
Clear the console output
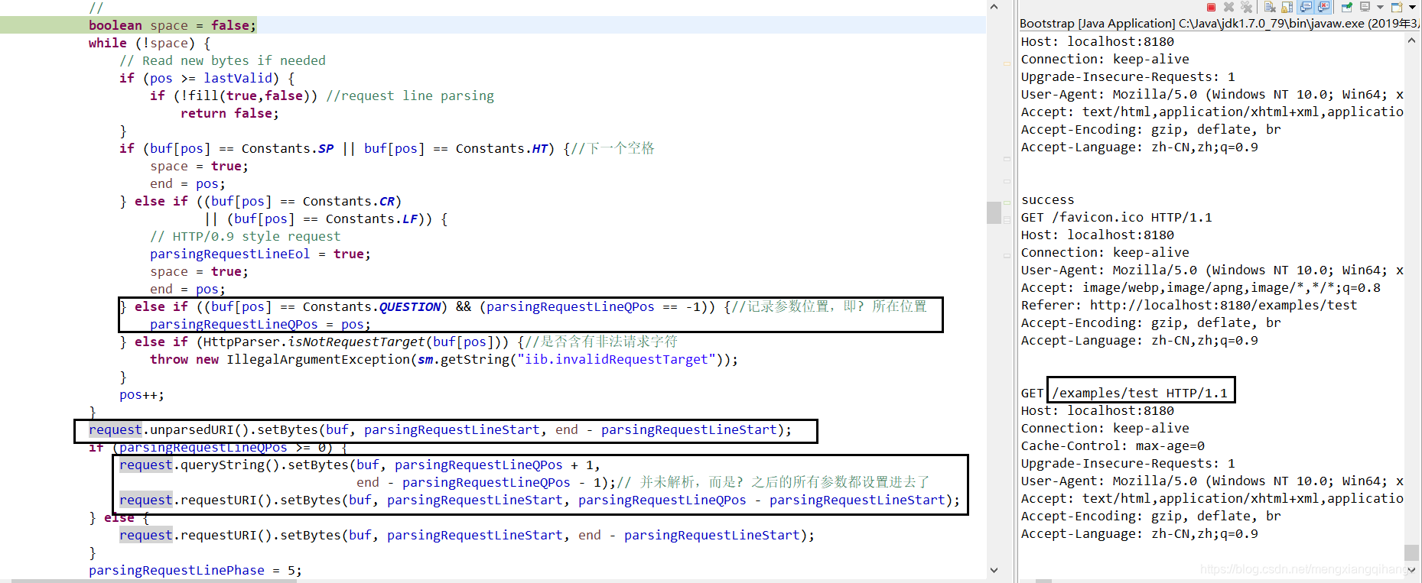tap(1270, 7)
